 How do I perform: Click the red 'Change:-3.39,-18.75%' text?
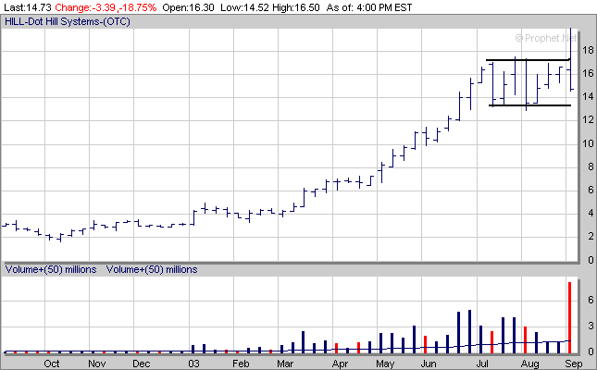point(106,7)
